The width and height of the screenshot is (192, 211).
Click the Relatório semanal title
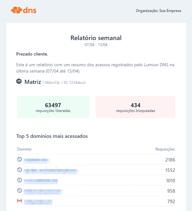(96, 38)
